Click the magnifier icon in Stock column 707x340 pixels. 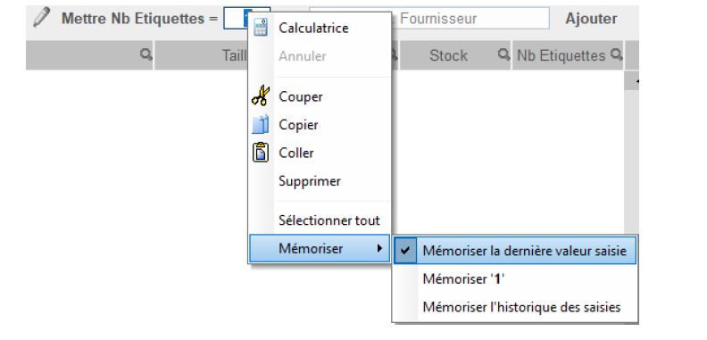(503, 54)
